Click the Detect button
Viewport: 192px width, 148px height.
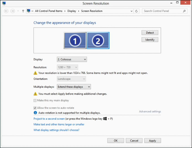[150, 33]
